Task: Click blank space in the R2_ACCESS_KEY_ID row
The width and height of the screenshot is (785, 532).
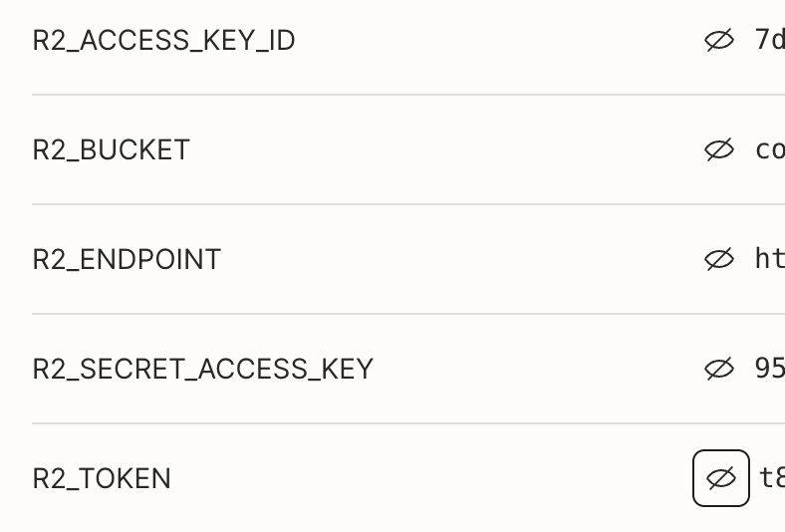Action: [496, 40]
